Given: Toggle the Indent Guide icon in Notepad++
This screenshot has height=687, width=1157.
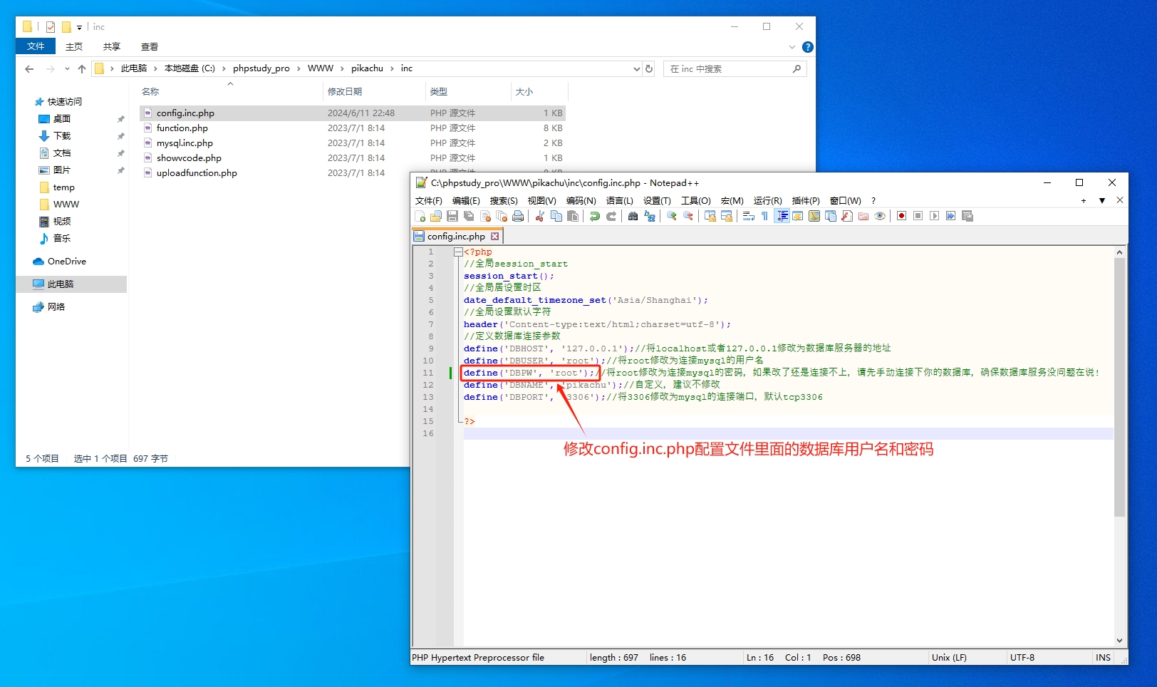Looking at the screenshot, I should point(782,216).
